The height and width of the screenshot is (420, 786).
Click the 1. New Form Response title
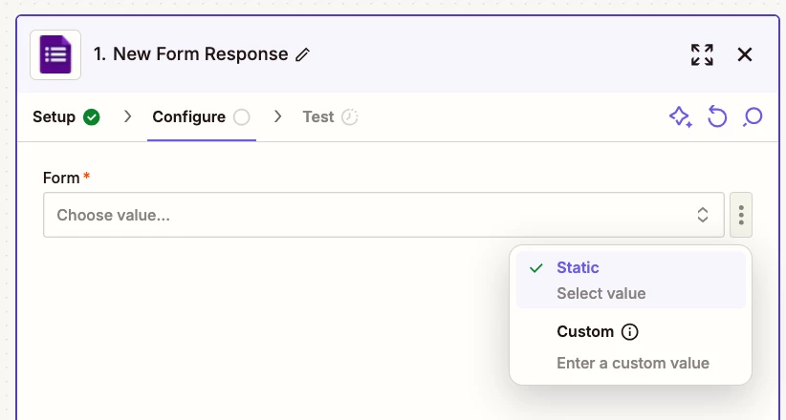point(190,54)
